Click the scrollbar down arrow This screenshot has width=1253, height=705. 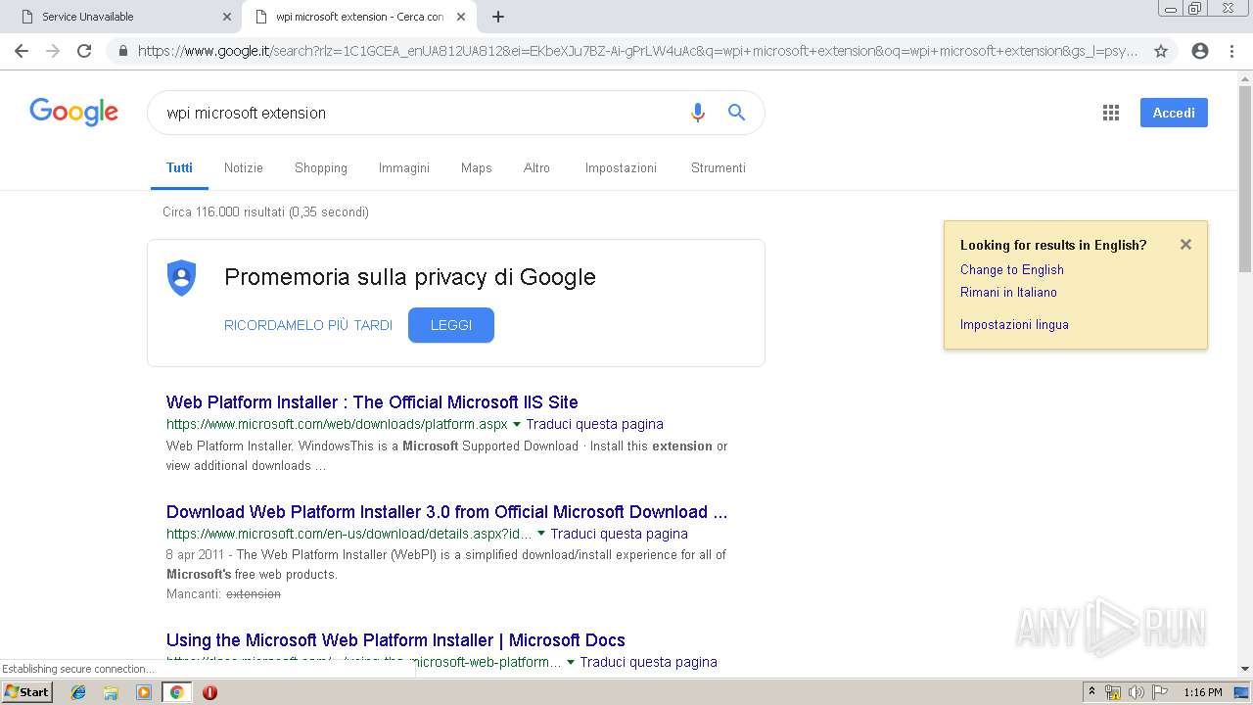pyautogui.click(x=1245, y=669)
